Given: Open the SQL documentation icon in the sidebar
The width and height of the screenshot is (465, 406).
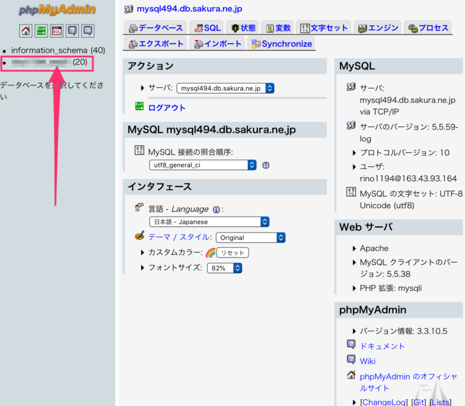Looking at the screenshot, I should (88, 30).
